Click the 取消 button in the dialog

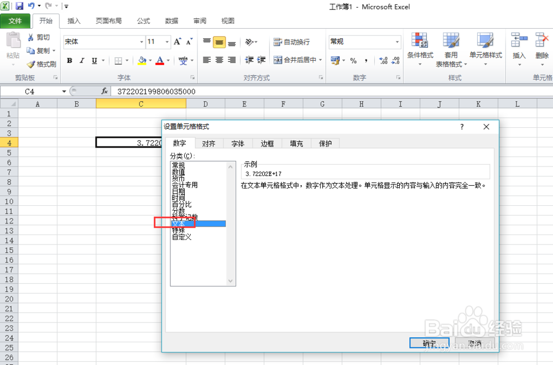pyautogui.click(x=474, y=343)
